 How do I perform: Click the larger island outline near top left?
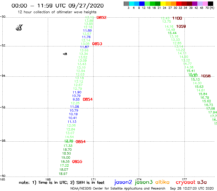coord(19,27)
